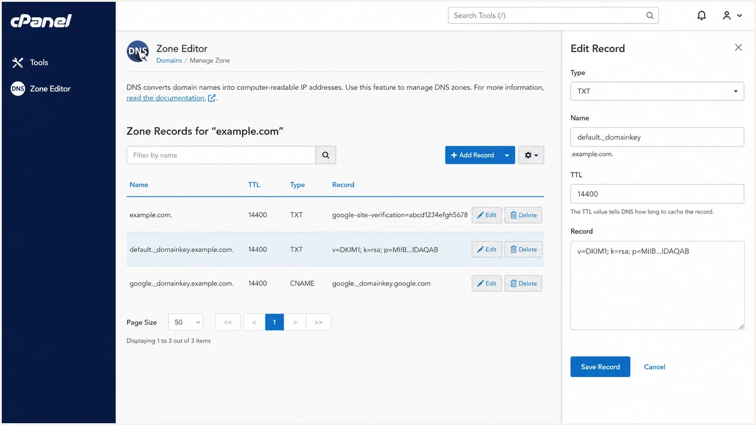Go to first page (<<)
The image size is (756, 425).
coord(228,322)
